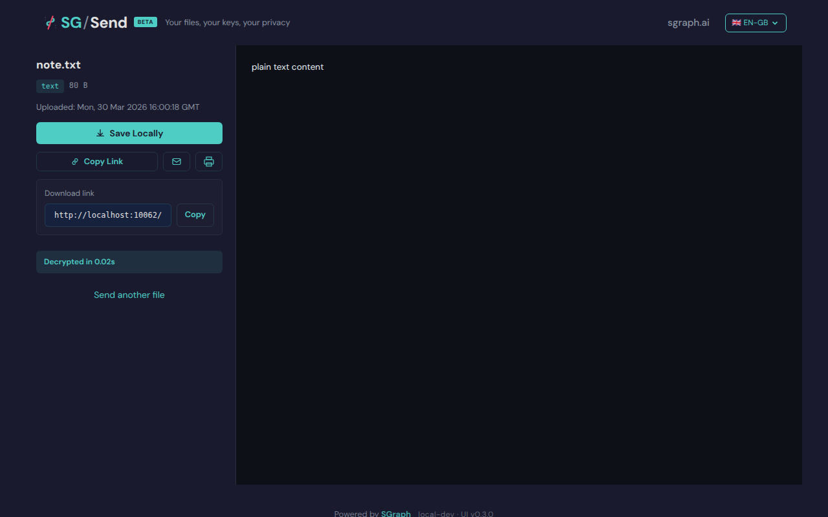
Task: Click the 'Decrypted in 0.02s' status banner
Action: (129, 262)
